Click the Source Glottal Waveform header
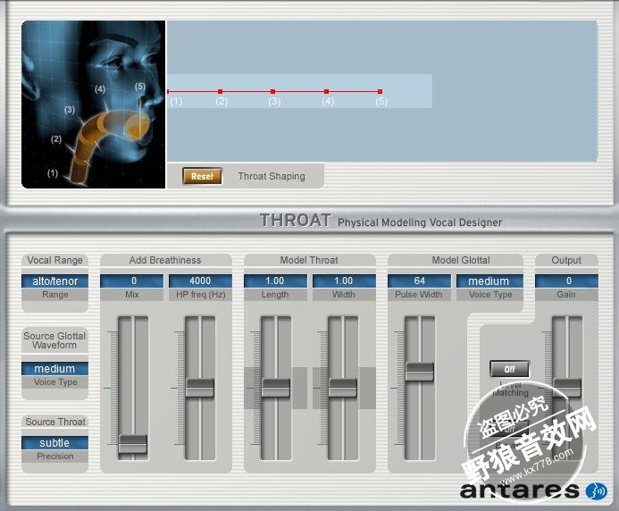This screenshot has width=619, height=511. [x=54, y=340]
